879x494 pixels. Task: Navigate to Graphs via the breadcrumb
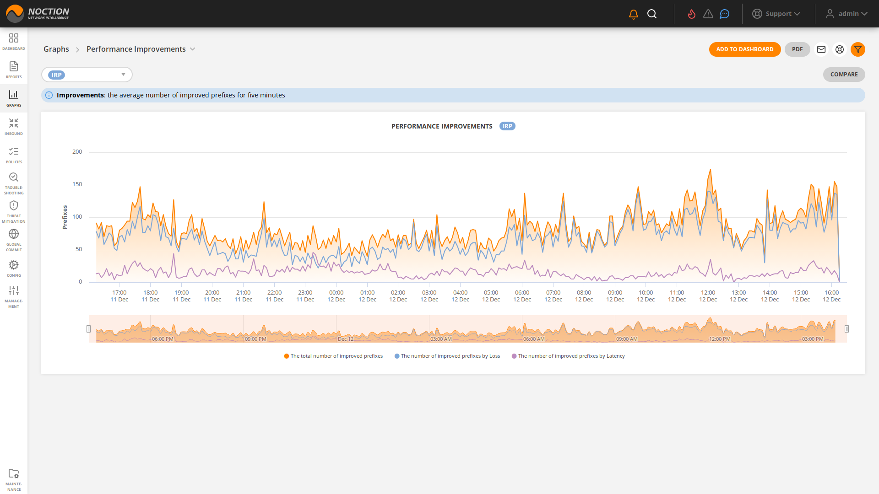(x=56, y=49)
